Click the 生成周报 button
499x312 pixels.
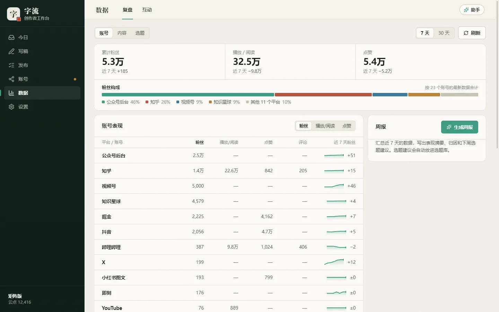coord(459,127)
